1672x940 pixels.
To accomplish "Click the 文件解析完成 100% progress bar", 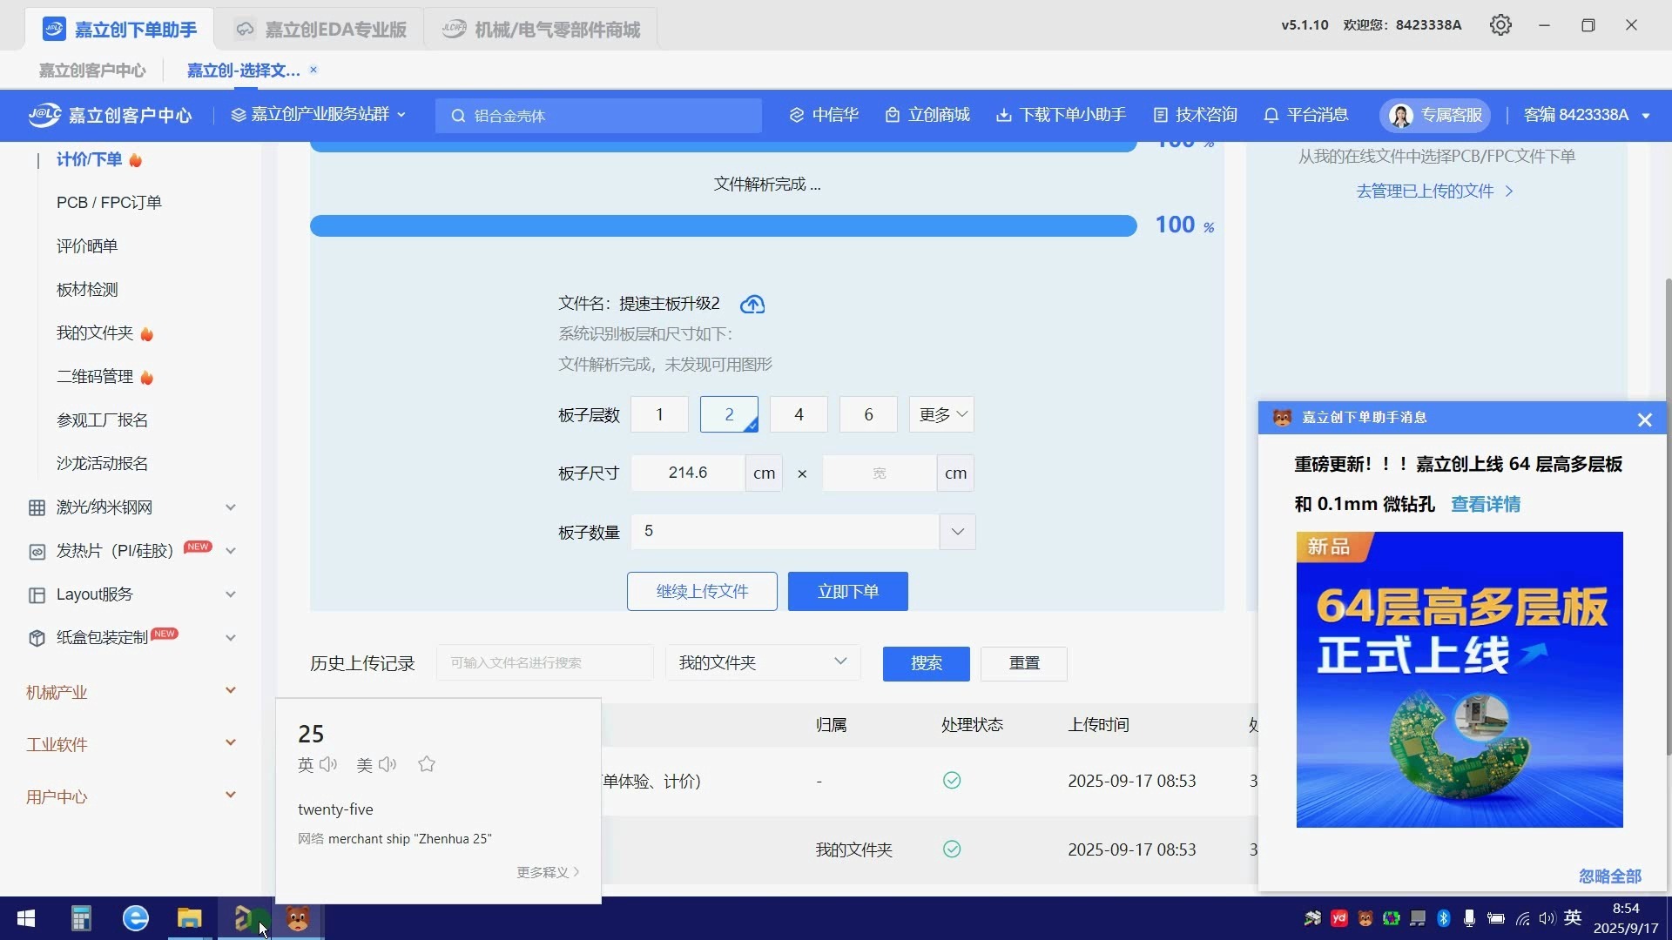I will tap(724, 225).
